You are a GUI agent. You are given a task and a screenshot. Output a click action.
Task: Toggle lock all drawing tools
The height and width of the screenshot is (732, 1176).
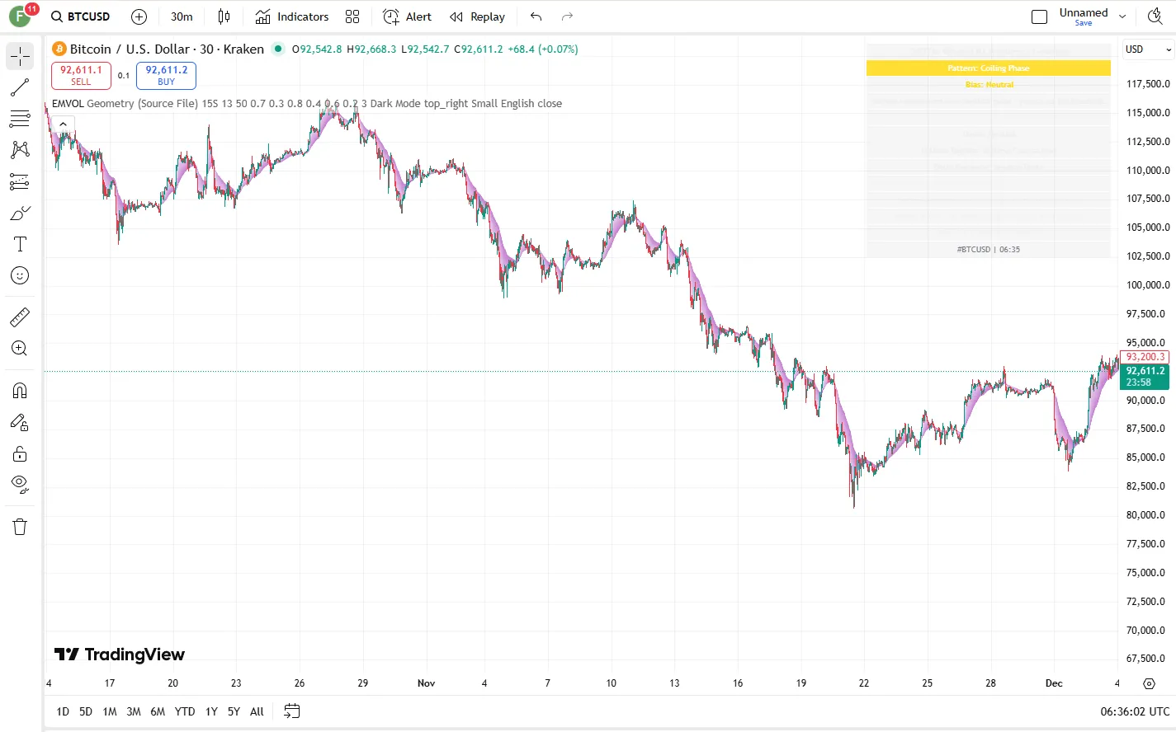click(20, 453)
